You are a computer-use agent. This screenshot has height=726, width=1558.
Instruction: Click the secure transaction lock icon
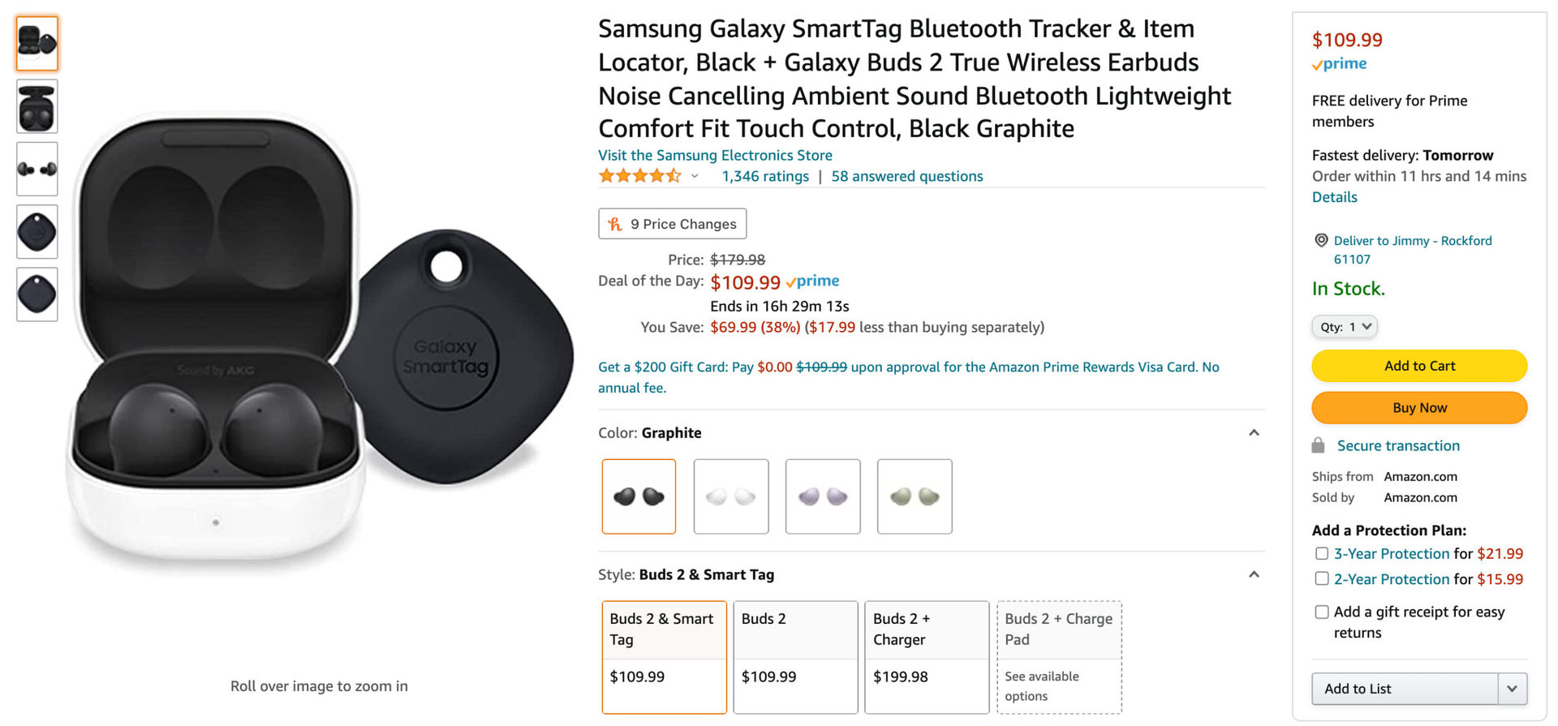click(x=1319, y=445)
